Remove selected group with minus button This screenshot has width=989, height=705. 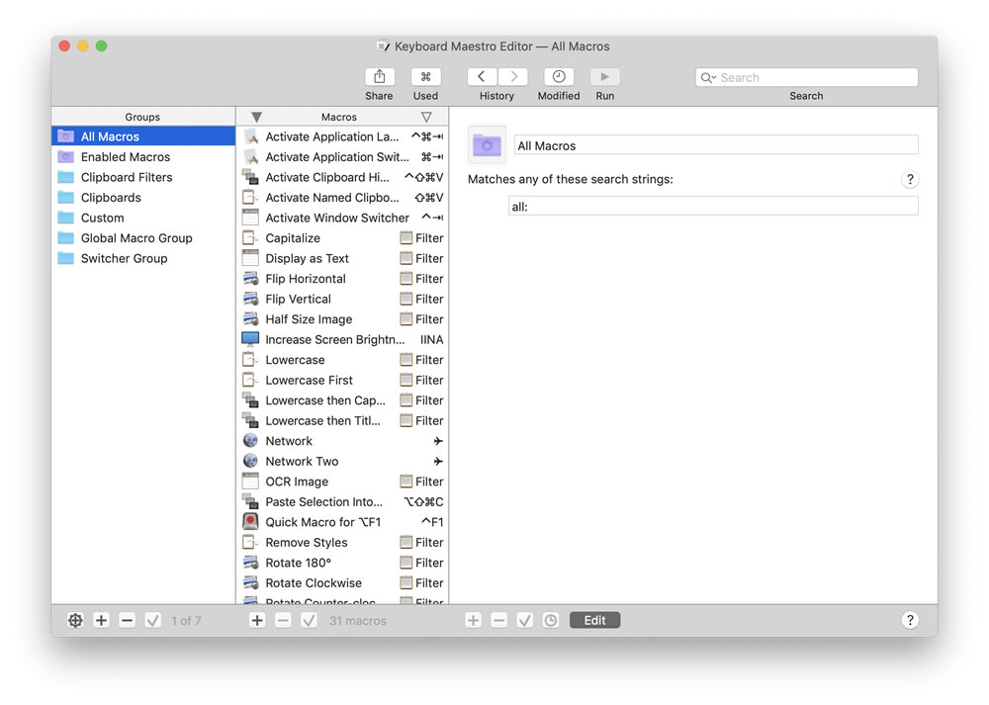tap(127, 621)
